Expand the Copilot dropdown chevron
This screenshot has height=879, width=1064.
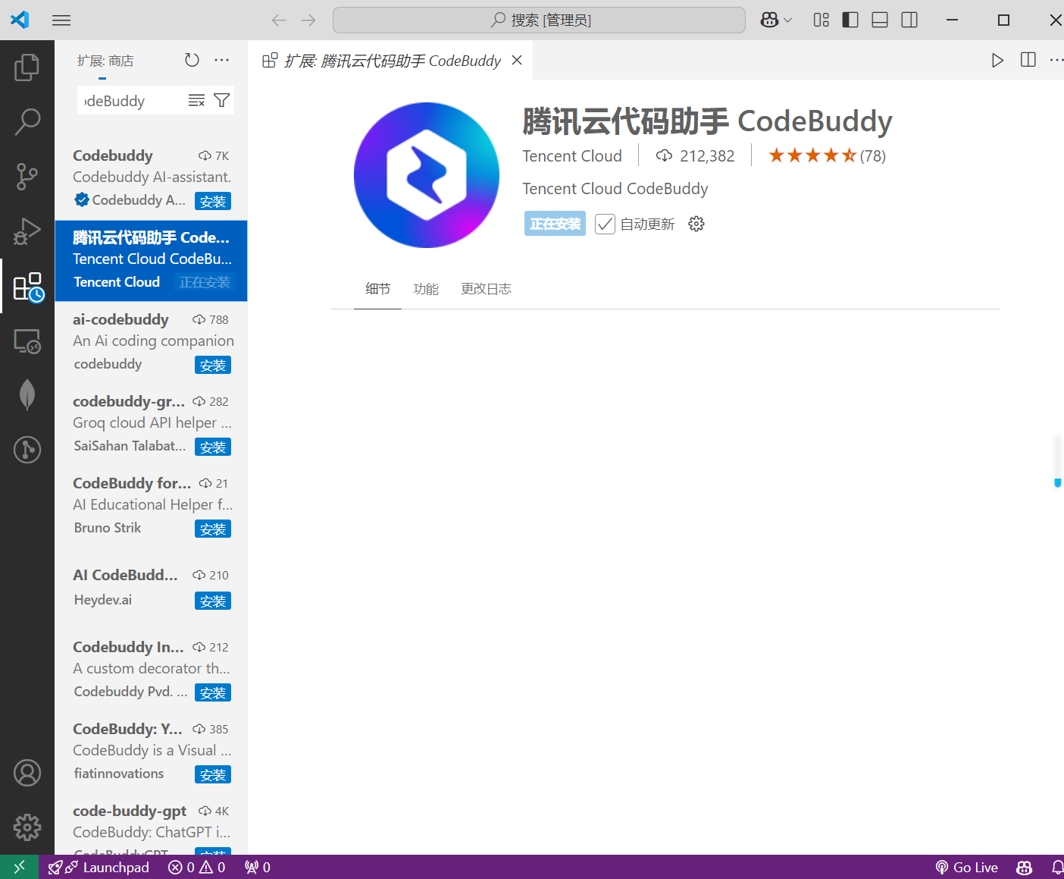[x=787, y=20]
